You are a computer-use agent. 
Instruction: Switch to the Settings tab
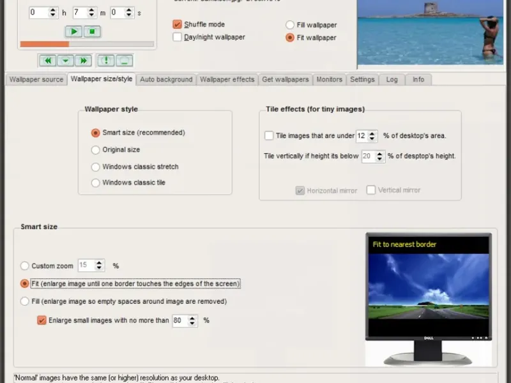[x=362, y=79]
